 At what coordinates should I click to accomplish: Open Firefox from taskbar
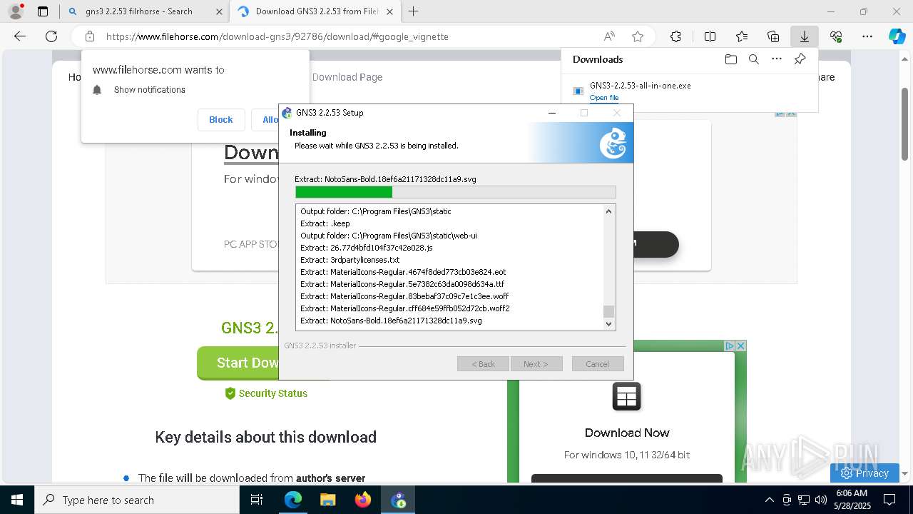[x=362, y=500]
